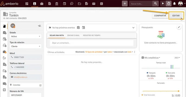Open the document search icon in top bar

point(87,4)
